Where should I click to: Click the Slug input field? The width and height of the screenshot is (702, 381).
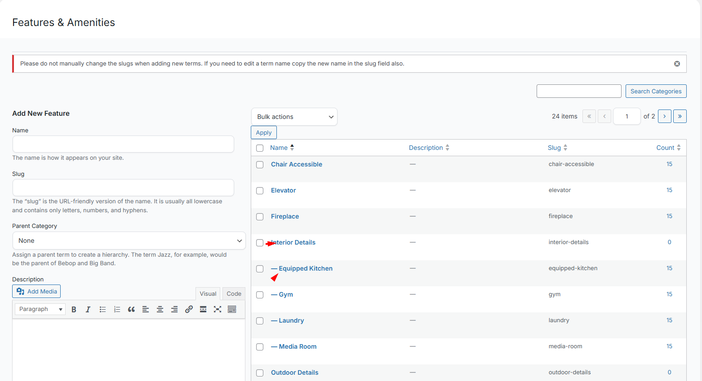(123, 188)
